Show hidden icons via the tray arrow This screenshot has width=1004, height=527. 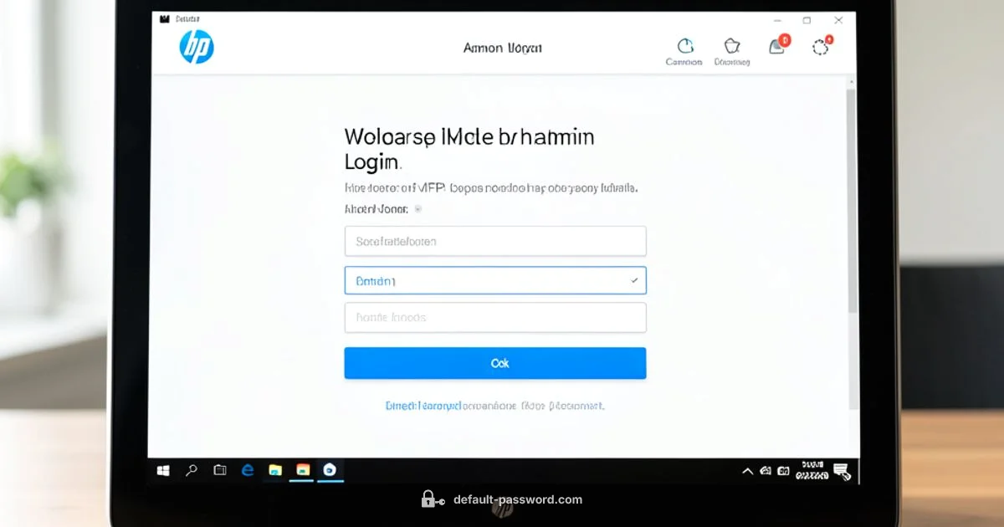click(747, 471)
